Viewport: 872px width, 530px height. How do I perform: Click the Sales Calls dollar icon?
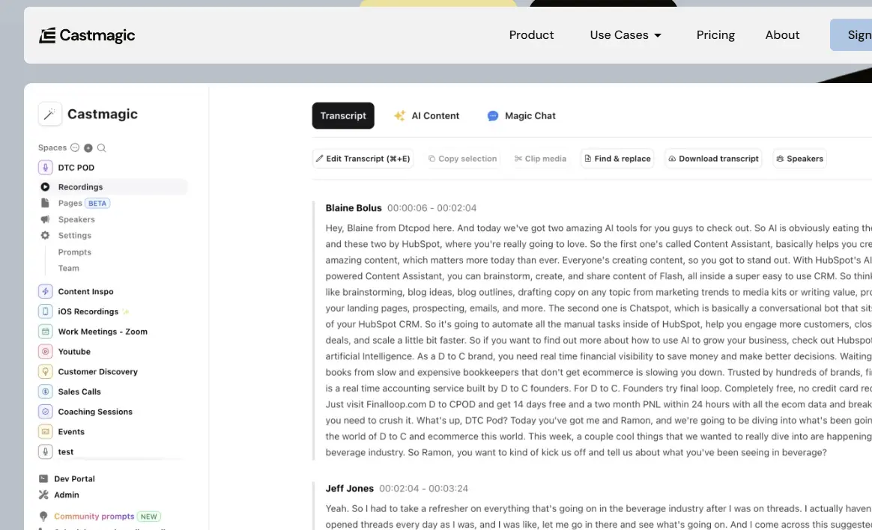(46, 391)
